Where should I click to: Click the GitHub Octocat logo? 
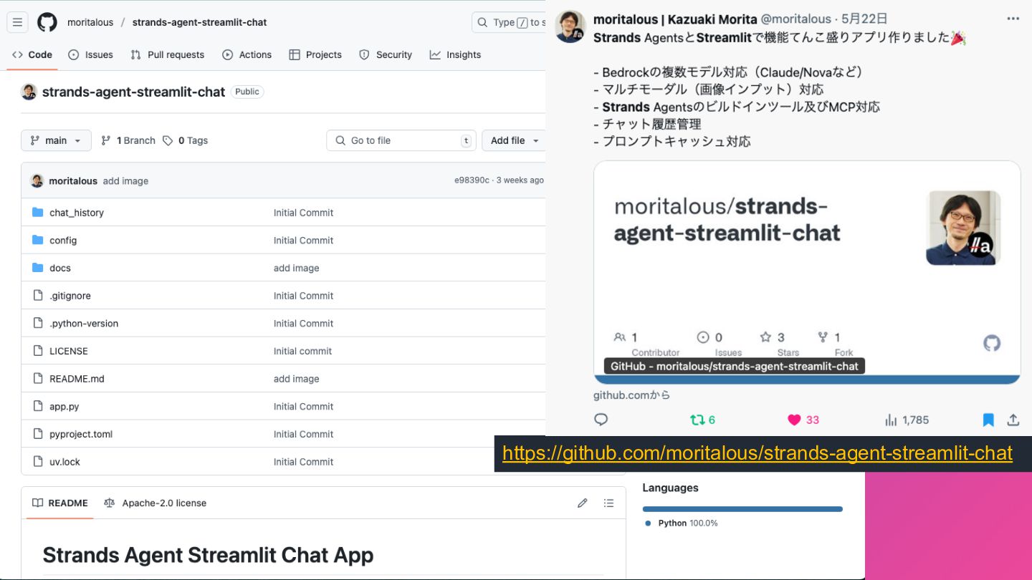[x=47, y=22]
